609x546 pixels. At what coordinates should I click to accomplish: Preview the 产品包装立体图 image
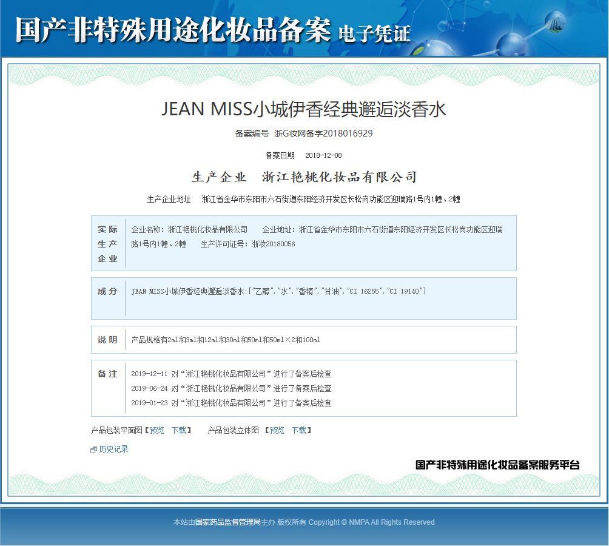click(277, 430)
